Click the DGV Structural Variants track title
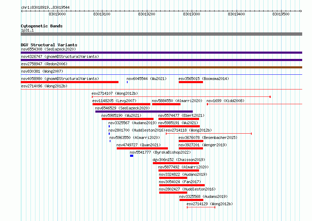 click(49, 45)
